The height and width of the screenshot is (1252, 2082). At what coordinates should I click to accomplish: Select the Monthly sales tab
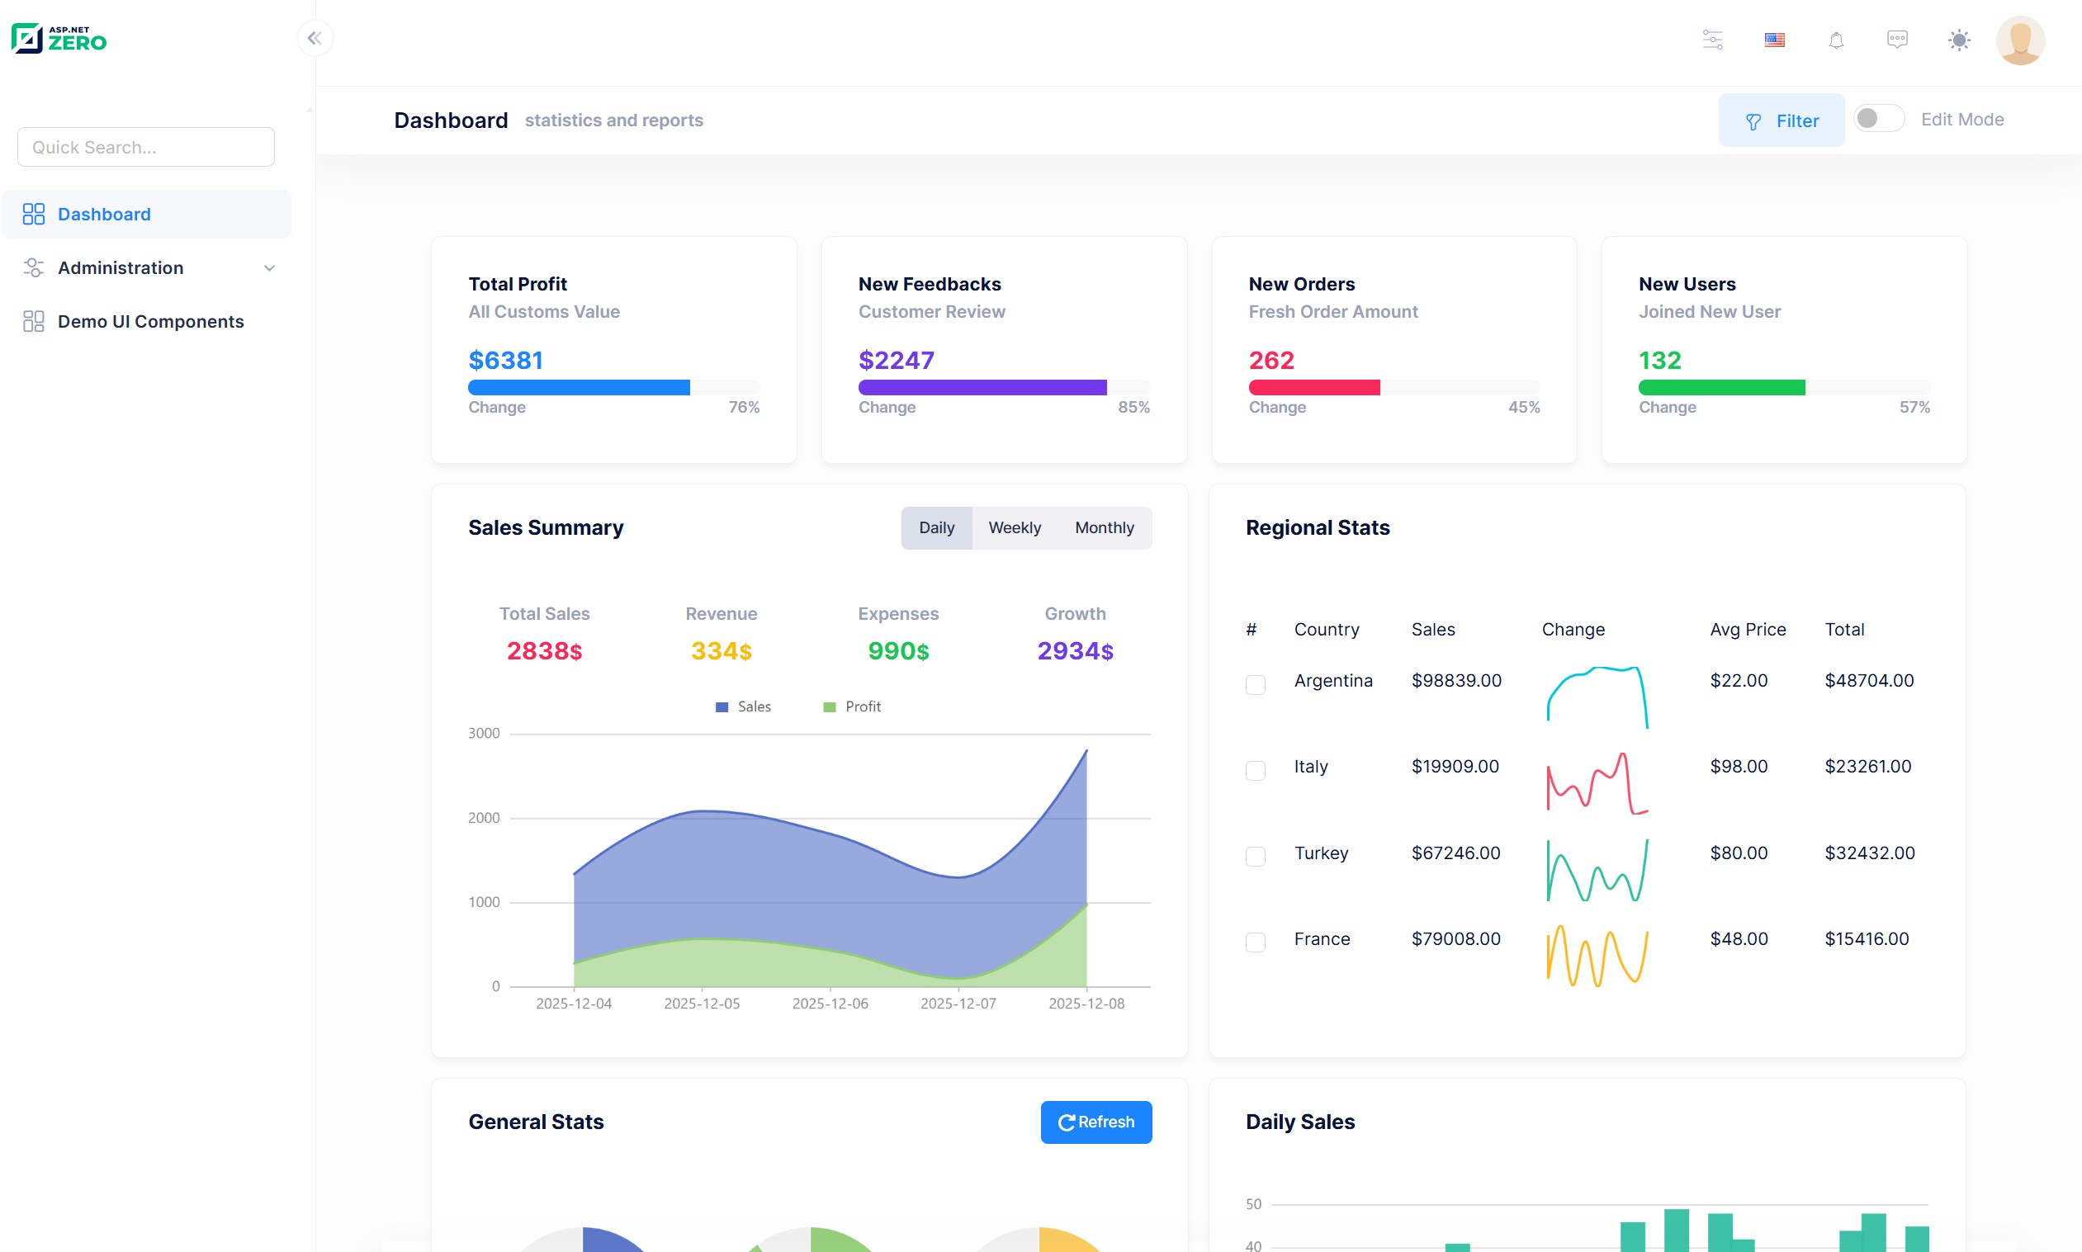pos(1104,528)
